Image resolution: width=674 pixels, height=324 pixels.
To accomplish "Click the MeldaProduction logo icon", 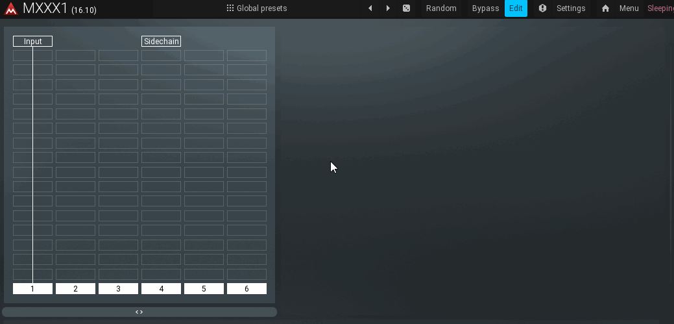I will click(x=11, y=8).
